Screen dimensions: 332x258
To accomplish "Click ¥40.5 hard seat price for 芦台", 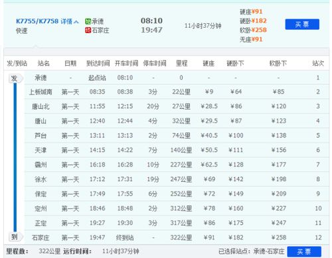I will tap(209, 135).
